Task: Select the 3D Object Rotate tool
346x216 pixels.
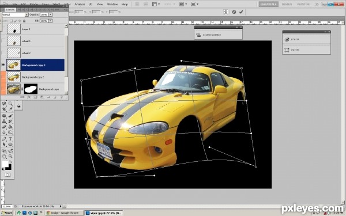Action: tap(4, 151)
